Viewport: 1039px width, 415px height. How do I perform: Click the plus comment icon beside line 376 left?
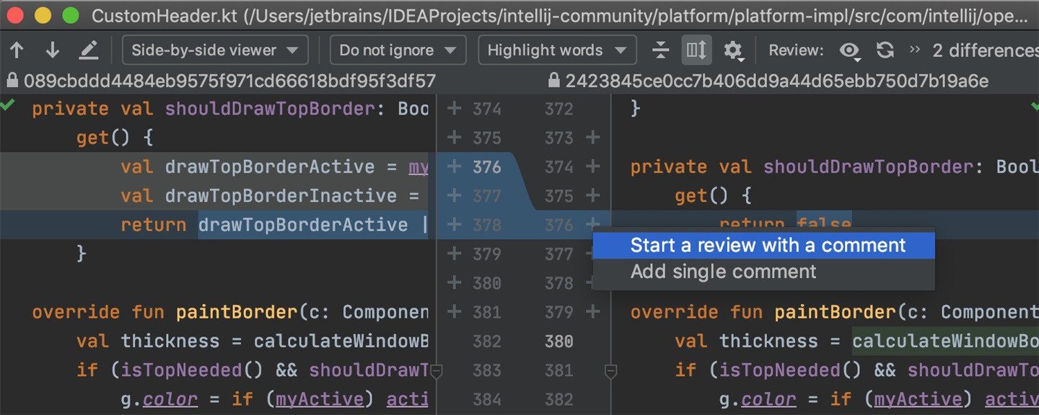454,166
